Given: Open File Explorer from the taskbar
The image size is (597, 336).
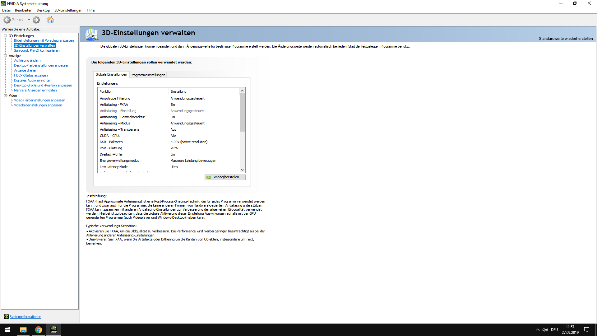Looking at the screenshot, I should (23, 330).
